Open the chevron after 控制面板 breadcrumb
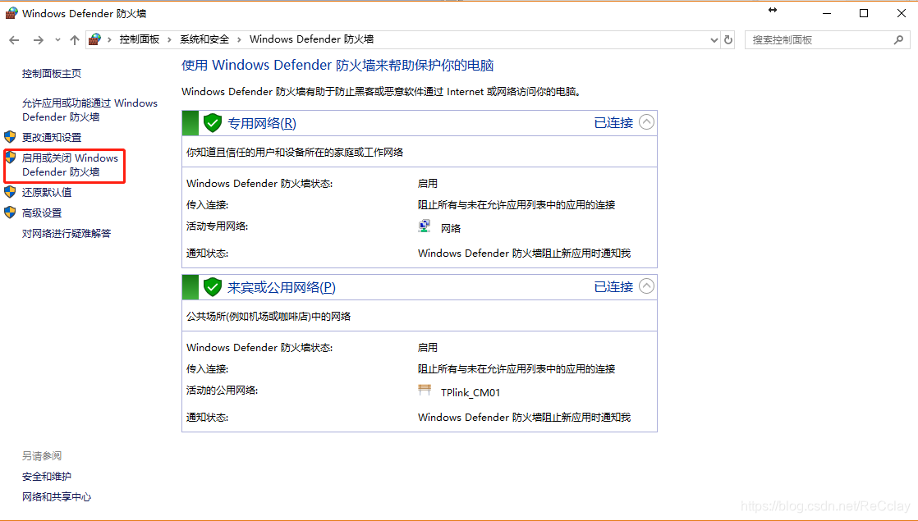Screen dimensions: 918x521 (170, 39)
